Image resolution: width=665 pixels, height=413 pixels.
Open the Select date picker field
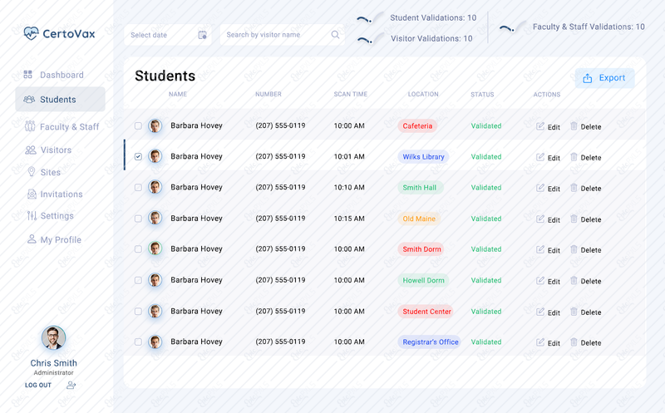click(x=168, y=35)
